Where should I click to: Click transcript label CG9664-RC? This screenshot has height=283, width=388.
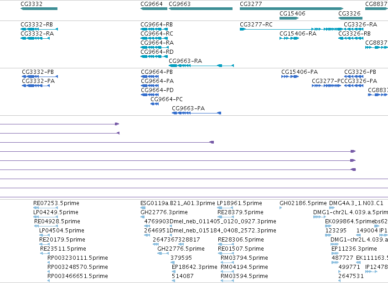coord(157,34)
